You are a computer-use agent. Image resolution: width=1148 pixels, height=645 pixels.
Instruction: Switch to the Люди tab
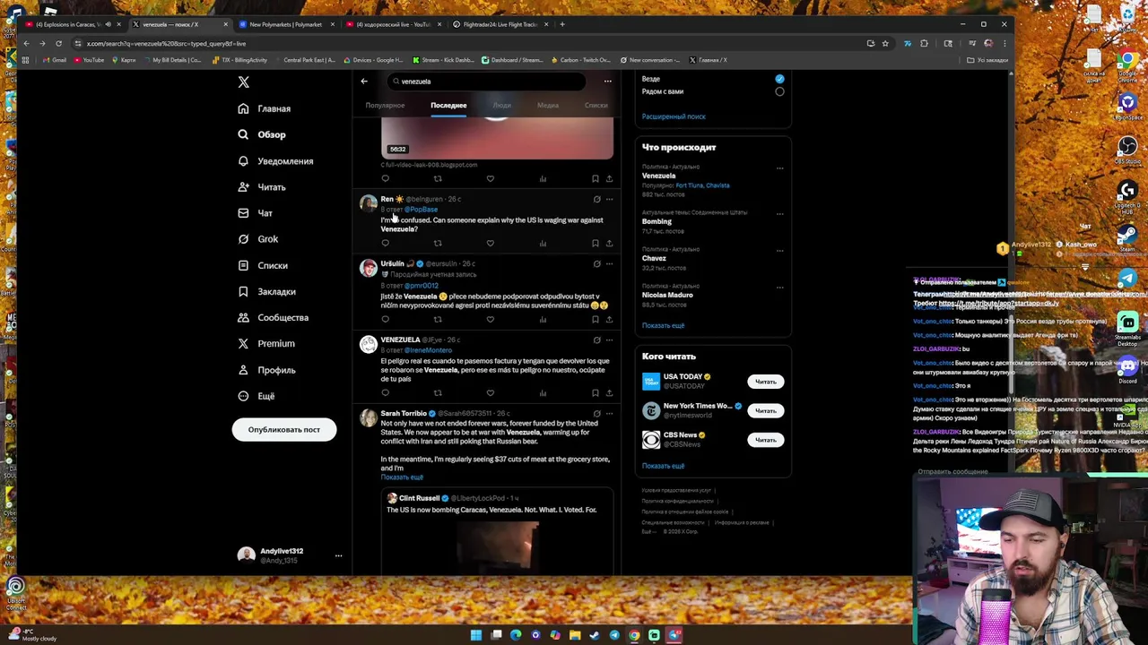point(502,106)
